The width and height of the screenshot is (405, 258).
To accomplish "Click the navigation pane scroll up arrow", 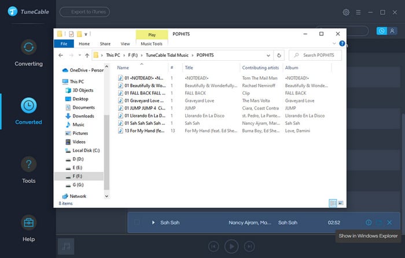I will (x=106, y=67).
